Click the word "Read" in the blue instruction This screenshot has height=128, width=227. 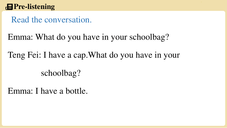point(20,20)
